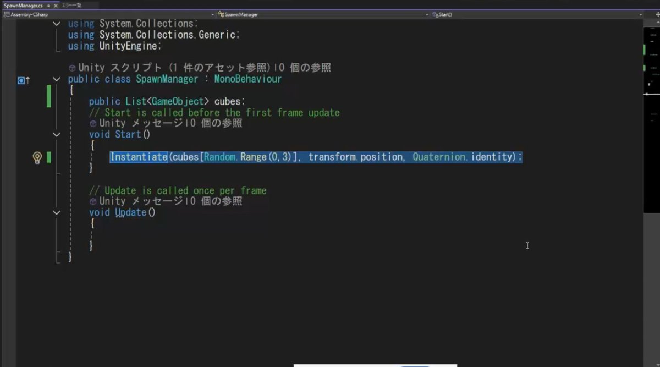The width and height of the screenshot is (660, 367).
Task: Close the SpawnManager.cs tab
Action: coord(55,6)
